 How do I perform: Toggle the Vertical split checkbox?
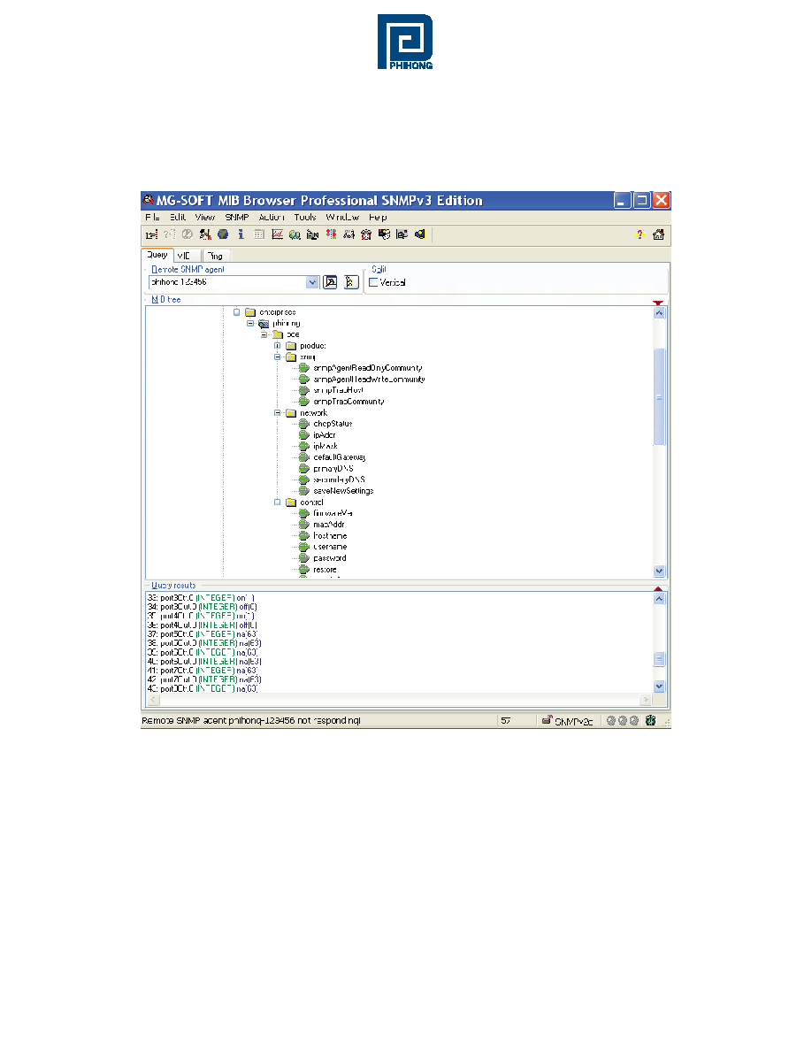pyautogui.click(x=373, y=282)
